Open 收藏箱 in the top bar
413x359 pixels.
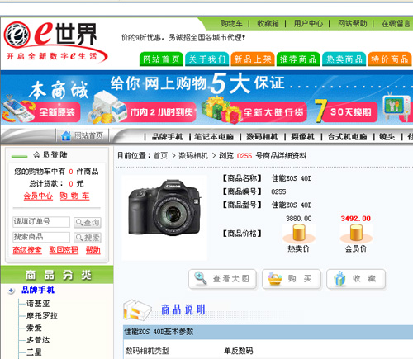point(268,24)
